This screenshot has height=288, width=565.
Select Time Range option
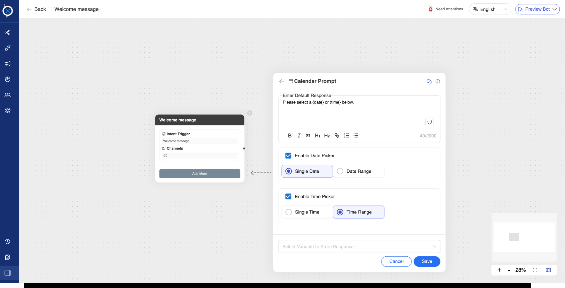[x=359, y=212]
